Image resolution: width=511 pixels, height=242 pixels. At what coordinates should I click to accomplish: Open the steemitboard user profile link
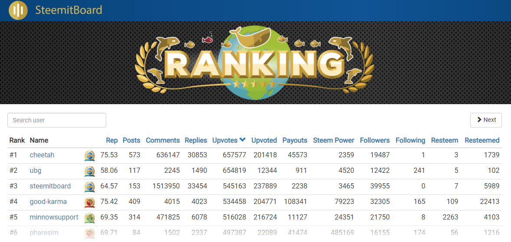pos(50,186)
